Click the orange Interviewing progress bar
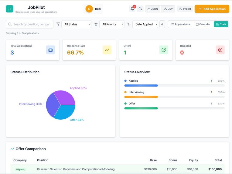The image size is (232, 174). pos(141,97)
